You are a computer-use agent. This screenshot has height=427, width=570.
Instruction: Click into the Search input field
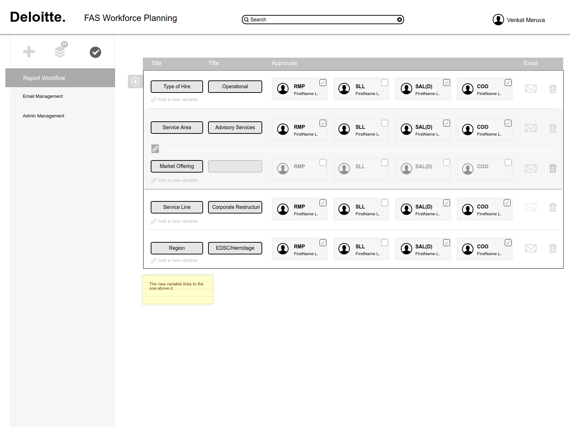[323, 20]
